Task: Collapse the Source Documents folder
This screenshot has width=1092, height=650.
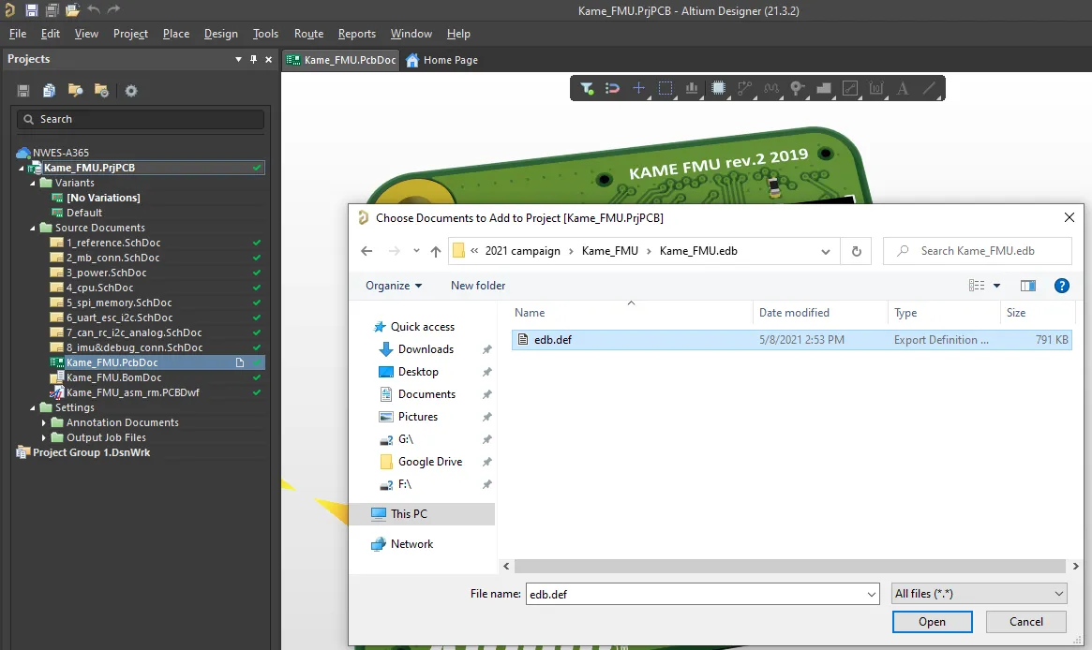Action: 32,227
